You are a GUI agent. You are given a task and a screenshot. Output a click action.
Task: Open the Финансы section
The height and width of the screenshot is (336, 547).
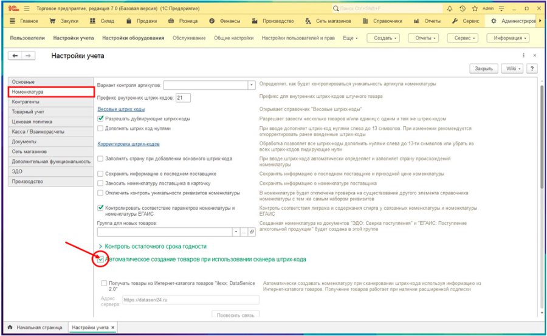point(224,21)
